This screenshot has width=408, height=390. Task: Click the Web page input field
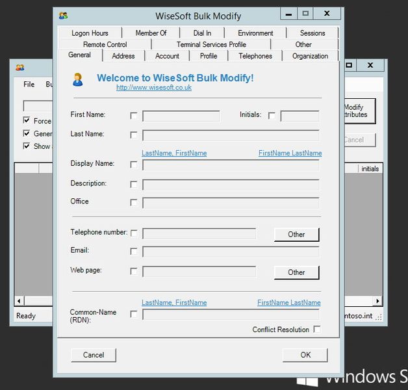pos(199,272)
